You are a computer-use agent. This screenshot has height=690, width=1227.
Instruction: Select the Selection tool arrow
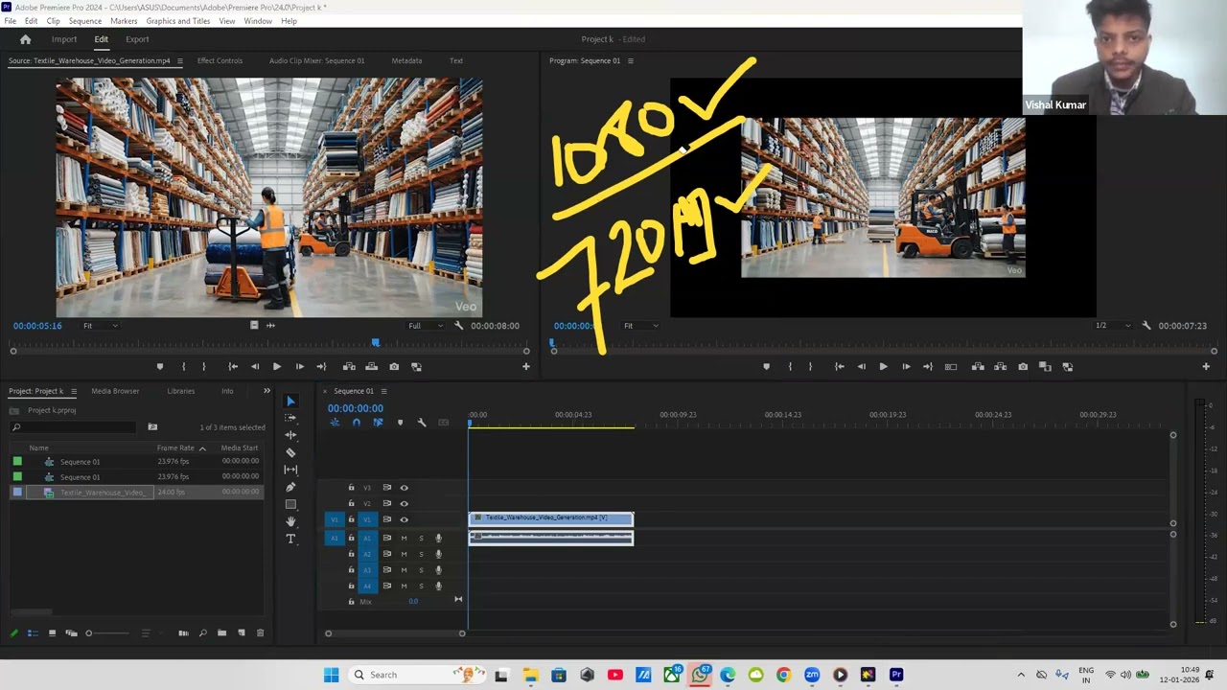click(291, 402)
